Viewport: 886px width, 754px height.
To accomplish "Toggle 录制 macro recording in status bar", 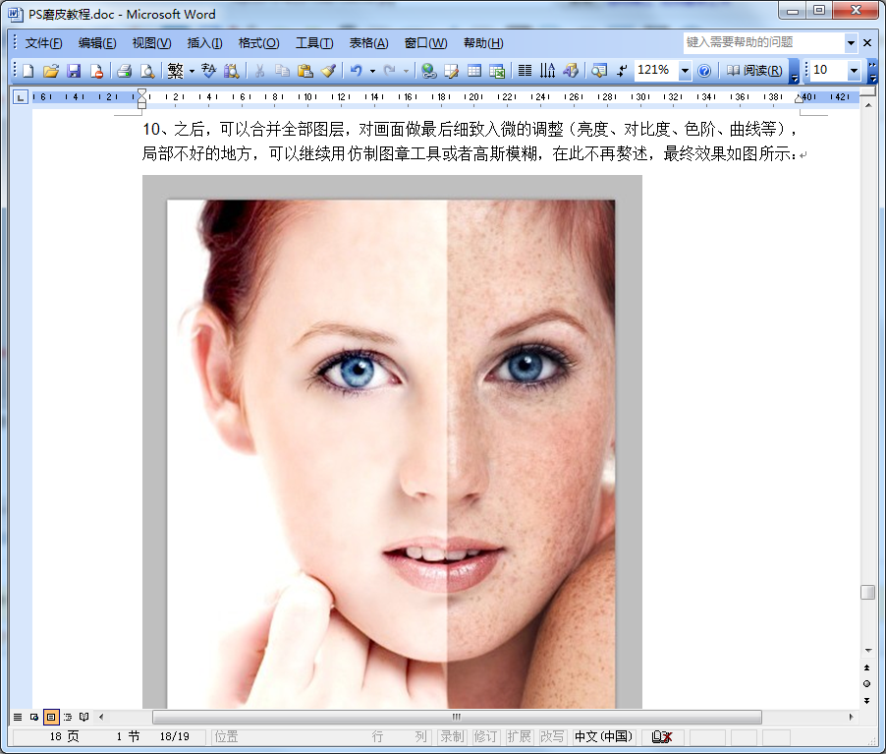I will pos(453,736).
